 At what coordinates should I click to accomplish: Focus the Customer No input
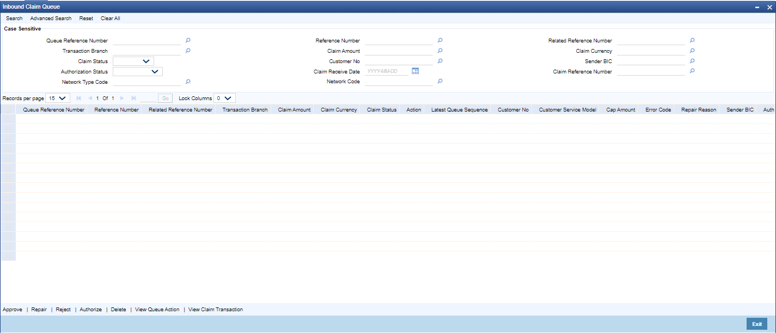(x=399, y=61)
